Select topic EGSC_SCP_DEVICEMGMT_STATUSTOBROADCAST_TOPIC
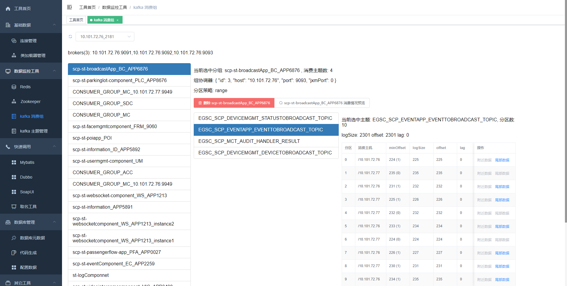 tap(266, 118)
